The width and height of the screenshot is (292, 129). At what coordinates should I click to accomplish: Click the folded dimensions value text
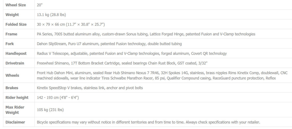tap(71, 25)
